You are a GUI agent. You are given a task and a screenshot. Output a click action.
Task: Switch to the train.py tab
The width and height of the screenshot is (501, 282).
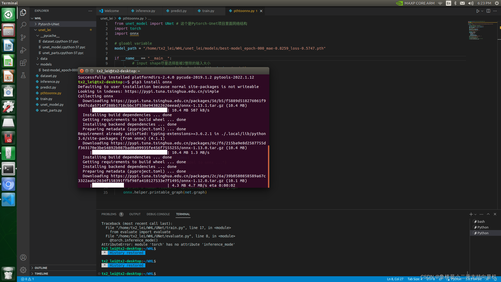click(x=208, y=11)
